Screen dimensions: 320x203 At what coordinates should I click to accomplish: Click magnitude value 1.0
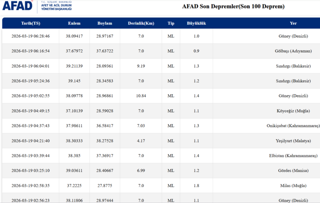[196, 36]
